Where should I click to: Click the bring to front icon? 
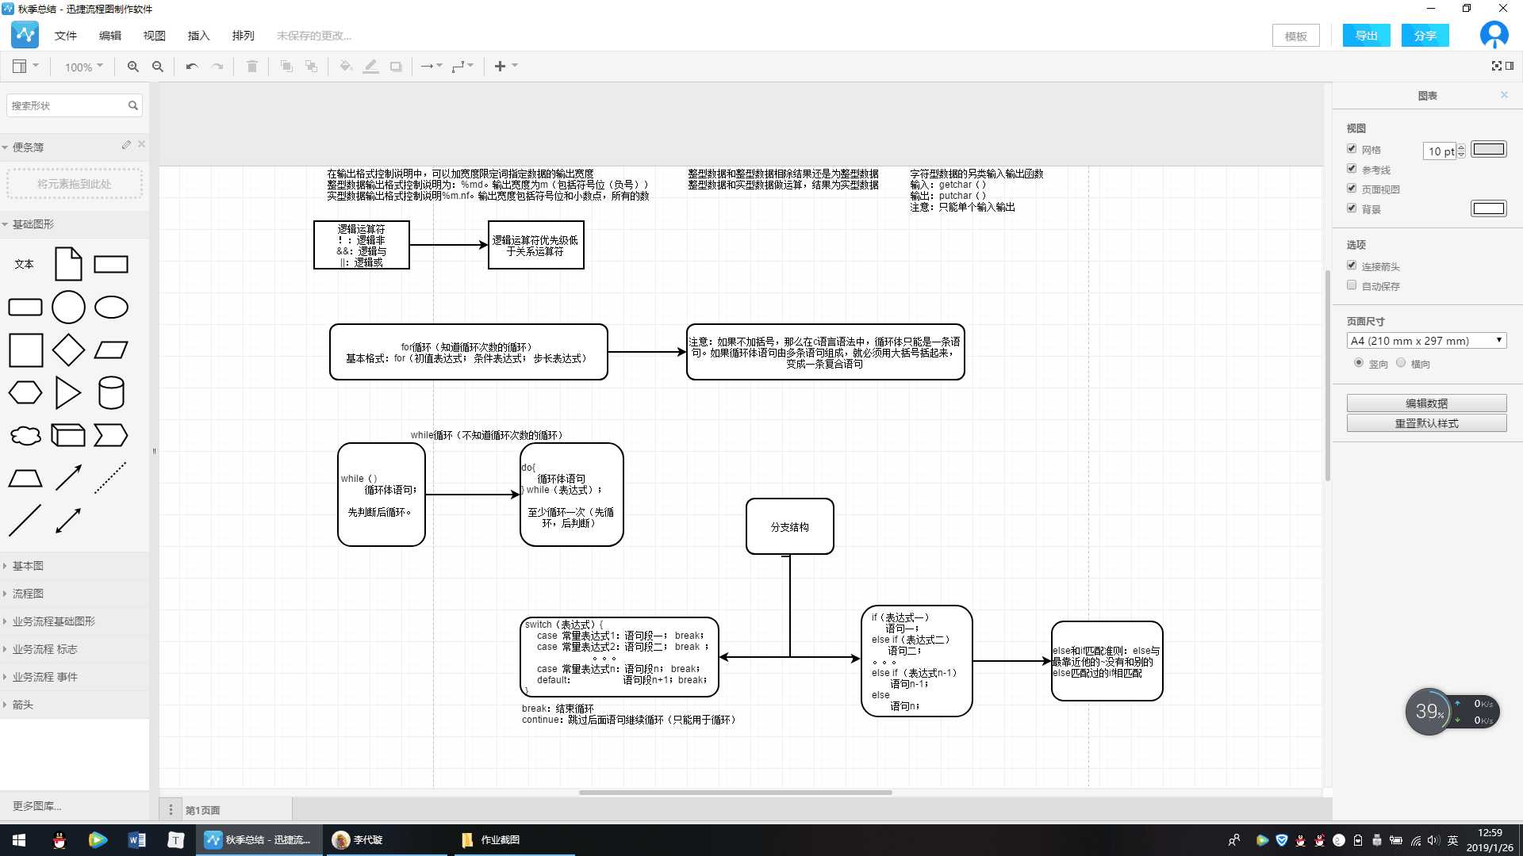click(286, 67)
